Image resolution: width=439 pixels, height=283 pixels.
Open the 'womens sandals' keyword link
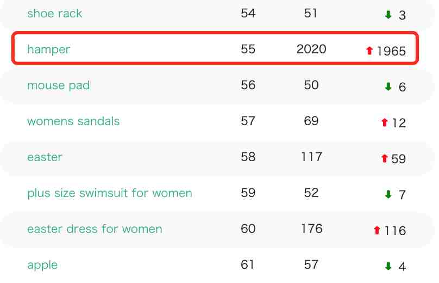(73, 121)
